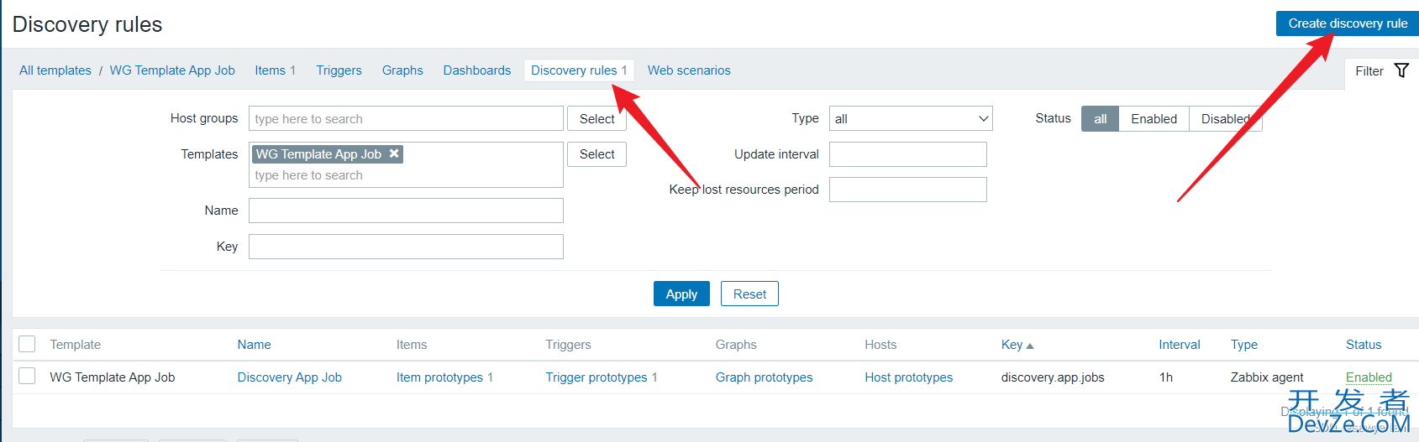Switch to the Discovery rules tab
Screen dimensions: 1419x442
click(579, 70)
